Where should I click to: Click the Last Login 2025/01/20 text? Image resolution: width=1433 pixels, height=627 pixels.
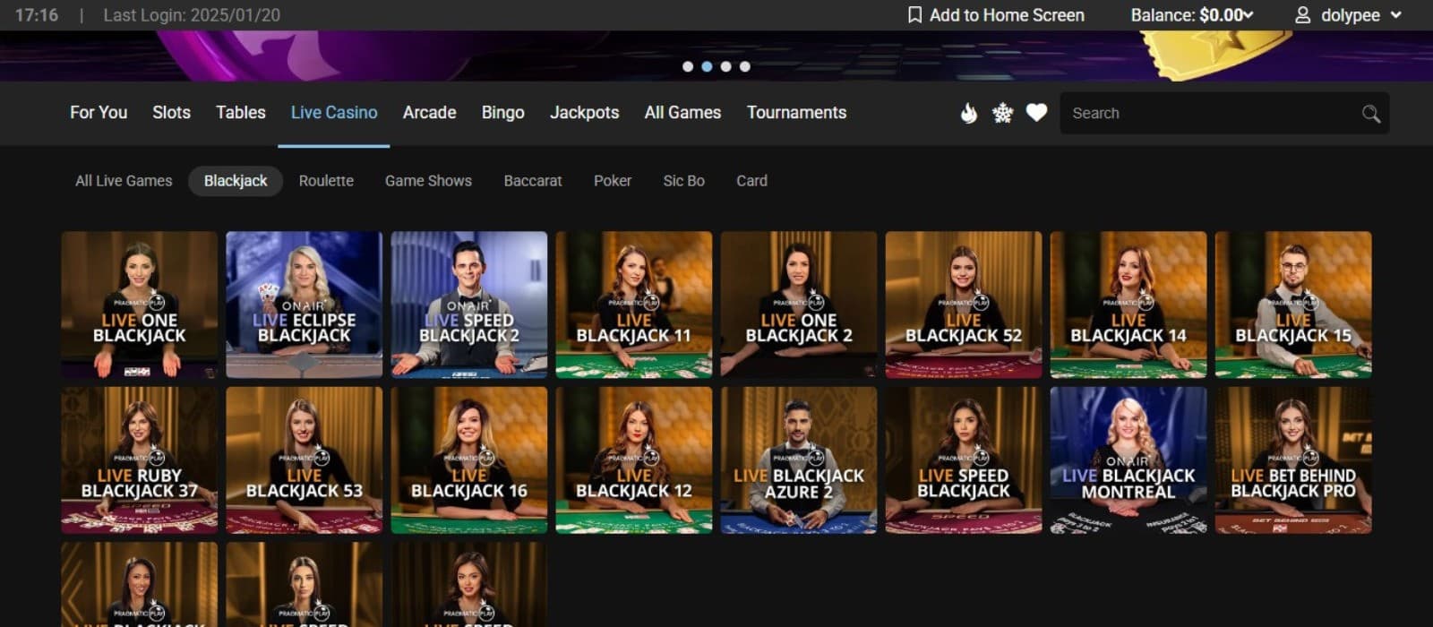[192, 15]
